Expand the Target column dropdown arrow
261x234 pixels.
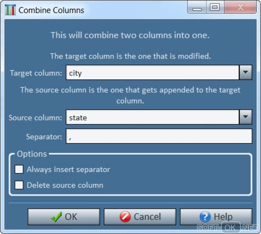tap(245, 72)
